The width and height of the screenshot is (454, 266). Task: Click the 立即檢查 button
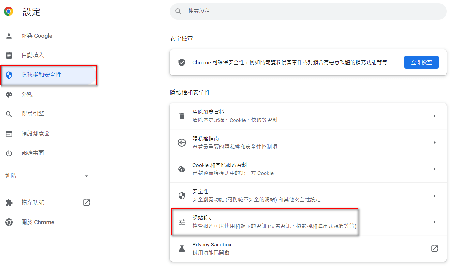(x=421, y=62)
